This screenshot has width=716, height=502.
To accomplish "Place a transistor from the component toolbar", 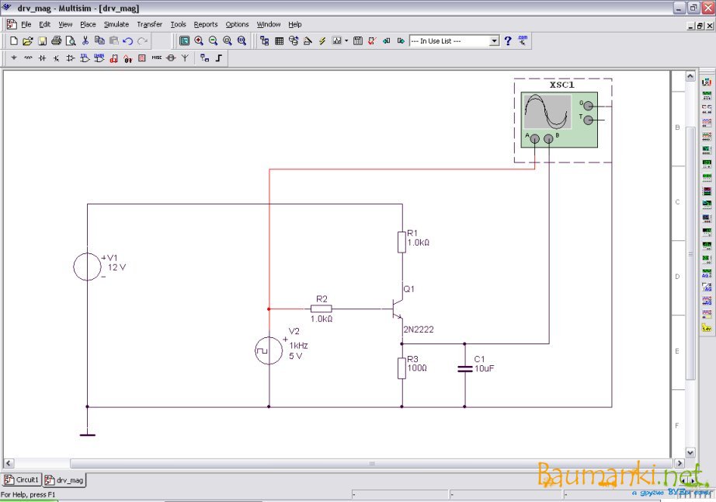I will (71, 58).
